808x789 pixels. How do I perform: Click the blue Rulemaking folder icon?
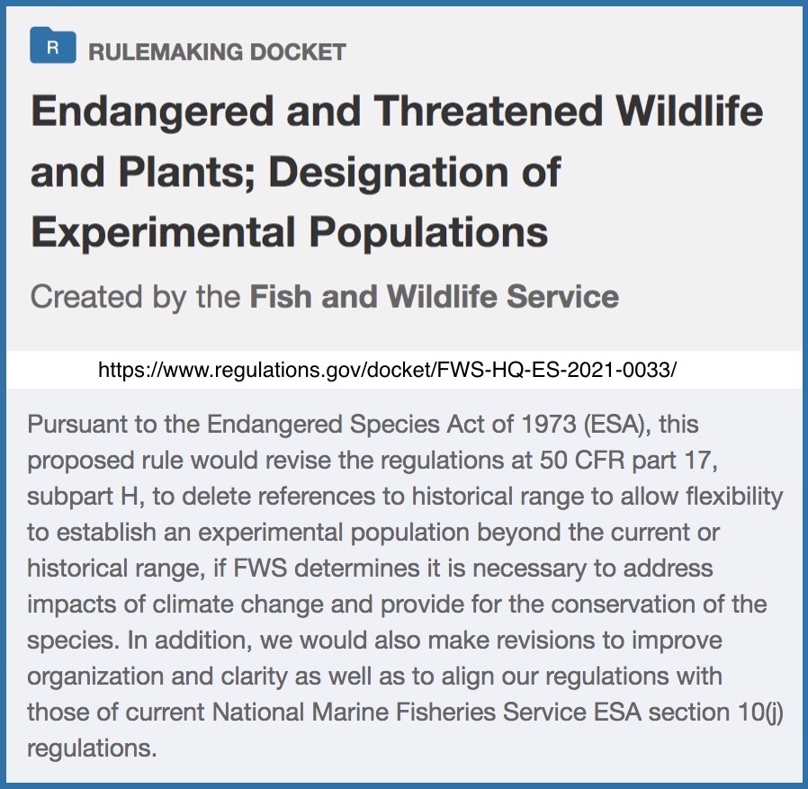[53, 45]
